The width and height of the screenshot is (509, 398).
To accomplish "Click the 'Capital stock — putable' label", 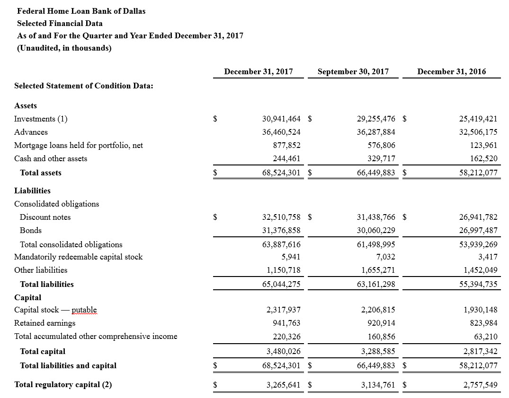I will point(55,310).
